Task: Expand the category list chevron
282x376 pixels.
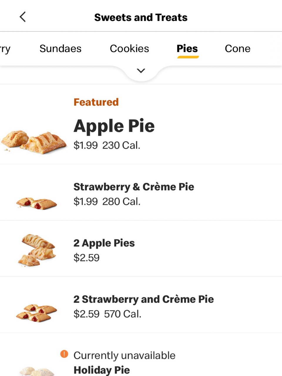Action: (x=141, y=71)
